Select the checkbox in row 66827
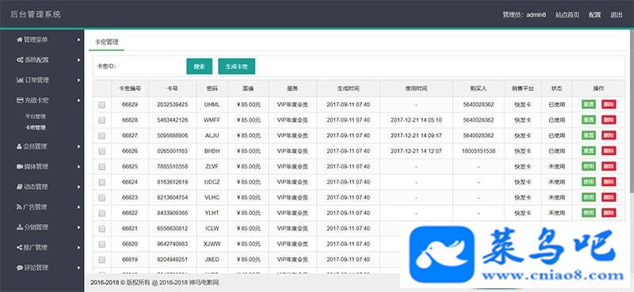634x292 pixels. point(102,135)
